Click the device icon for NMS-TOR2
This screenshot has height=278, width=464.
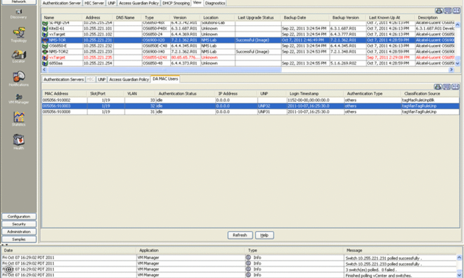(45, 52)
